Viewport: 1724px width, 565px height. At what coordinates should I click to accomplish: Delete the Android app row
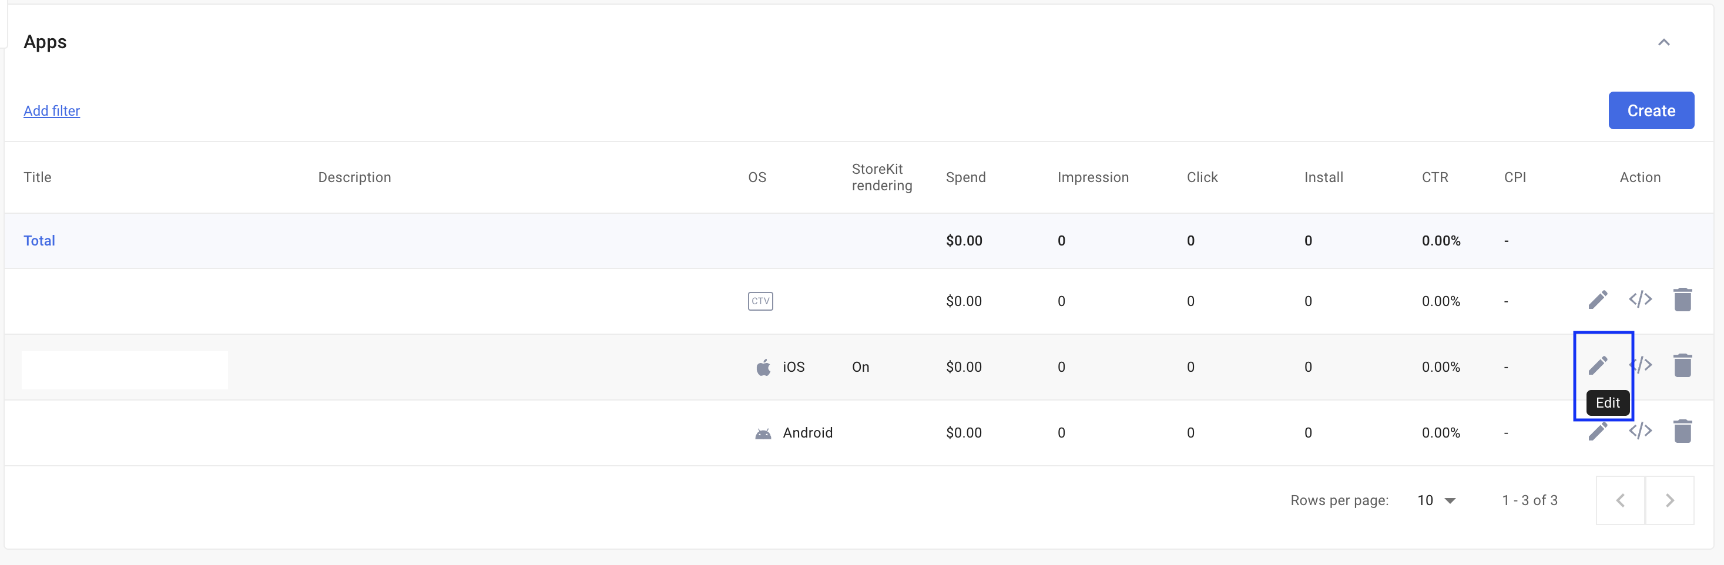(x=1682, y=431)
